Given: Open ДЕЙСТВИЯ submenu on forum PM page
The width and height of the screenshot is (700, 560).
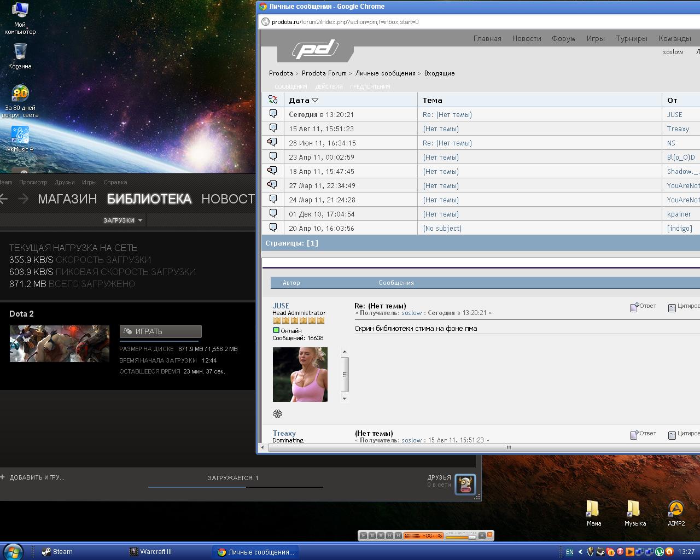Looking at the screenshot, I should pyautogui.click(x=329, y=86).
